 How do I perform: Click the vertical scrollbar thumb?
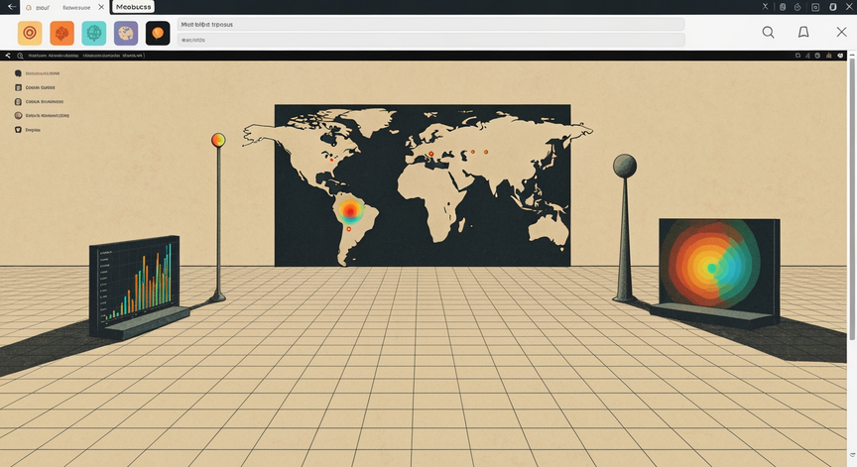pyautogui.click(x=851, y=199)
